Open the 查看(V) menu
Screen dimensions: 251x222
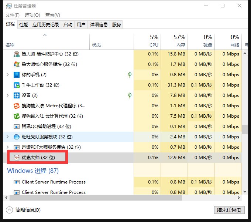[53, 15]
